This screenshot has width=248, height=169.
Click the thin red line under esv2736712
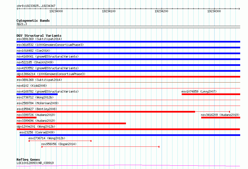128,100
